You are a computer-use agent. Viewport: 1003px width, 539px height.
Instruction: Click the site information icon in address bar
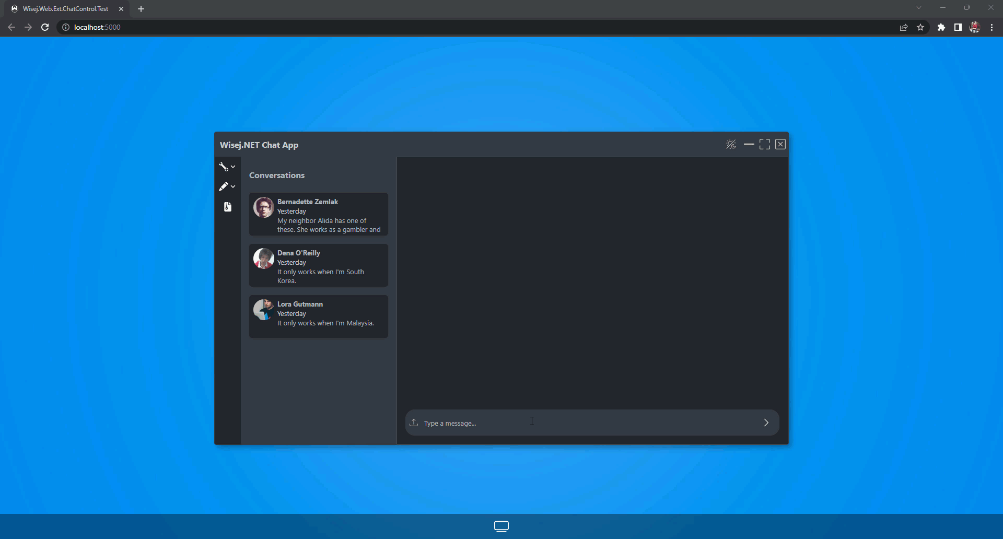66,27
